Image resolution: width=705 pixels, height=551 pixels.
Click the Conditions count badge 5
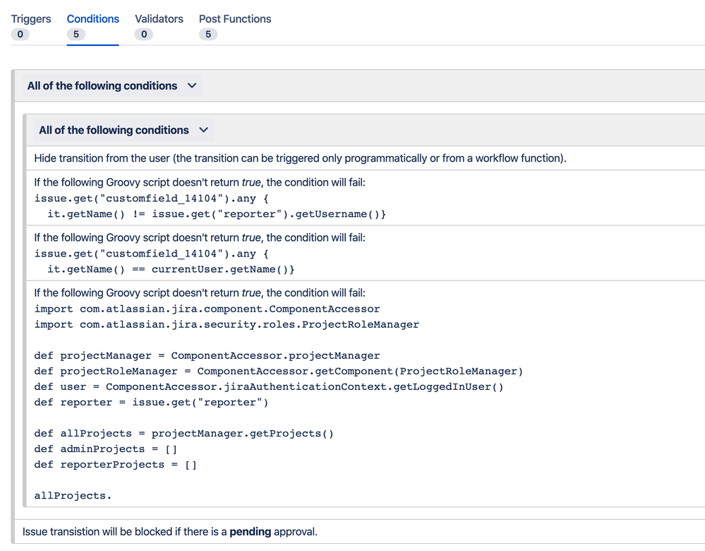pos(76,34)
